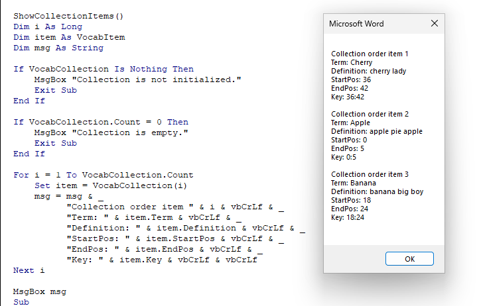Click the 'item.StartPos' code line

pyautogui.click(x=175, y=238)
